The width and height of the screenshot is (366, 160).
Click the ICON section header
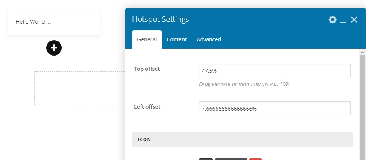[x=242, y=140]
